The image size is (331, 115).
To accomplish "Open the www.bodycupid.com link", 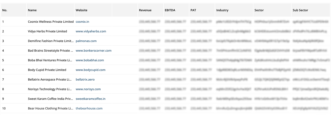I will [91, 70].
